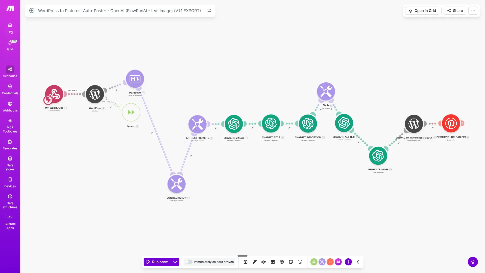Click the Share button
The image size is (485, 273).
tap(455, 11)
